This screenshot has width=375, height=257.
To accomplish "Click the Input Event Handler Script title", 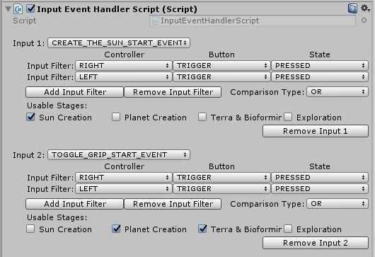I will click(117, 9).
